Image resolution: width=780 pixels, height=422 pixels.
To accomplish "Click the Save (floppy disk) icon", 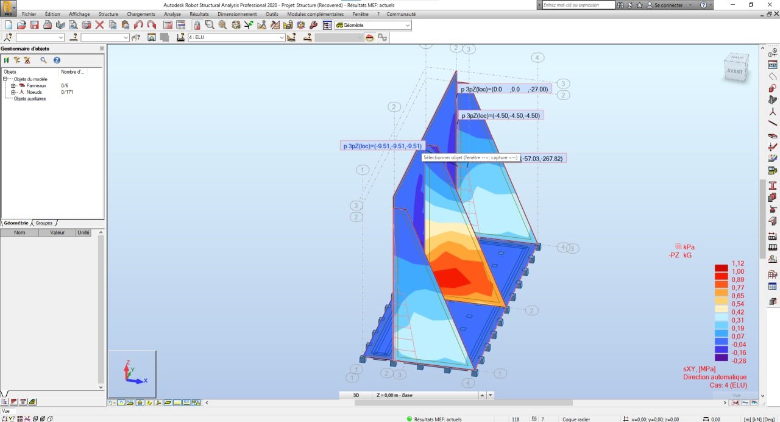I will tap(34, 25).
